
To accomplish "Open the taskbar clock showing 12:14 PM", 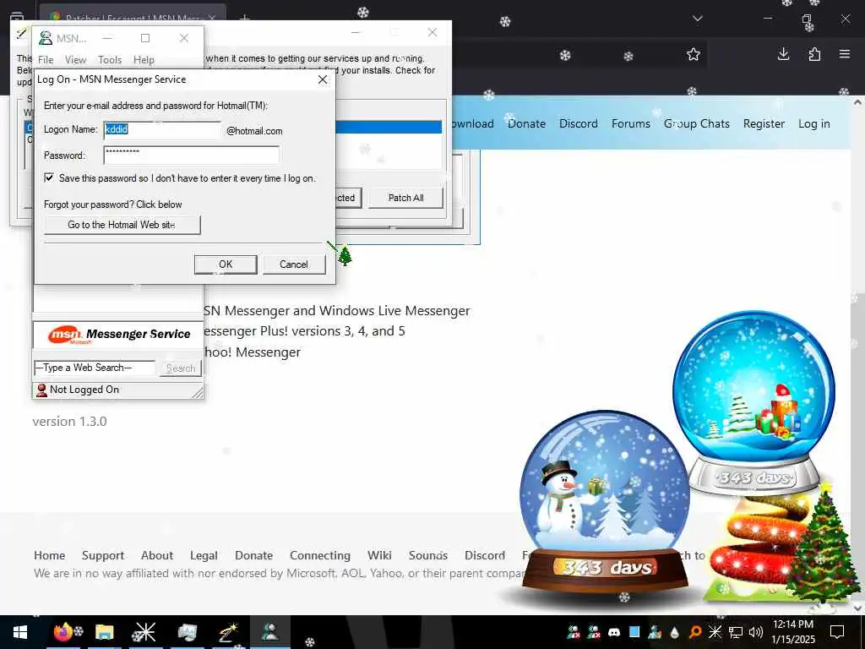I will pyautogui.click(x=792, y=632).
